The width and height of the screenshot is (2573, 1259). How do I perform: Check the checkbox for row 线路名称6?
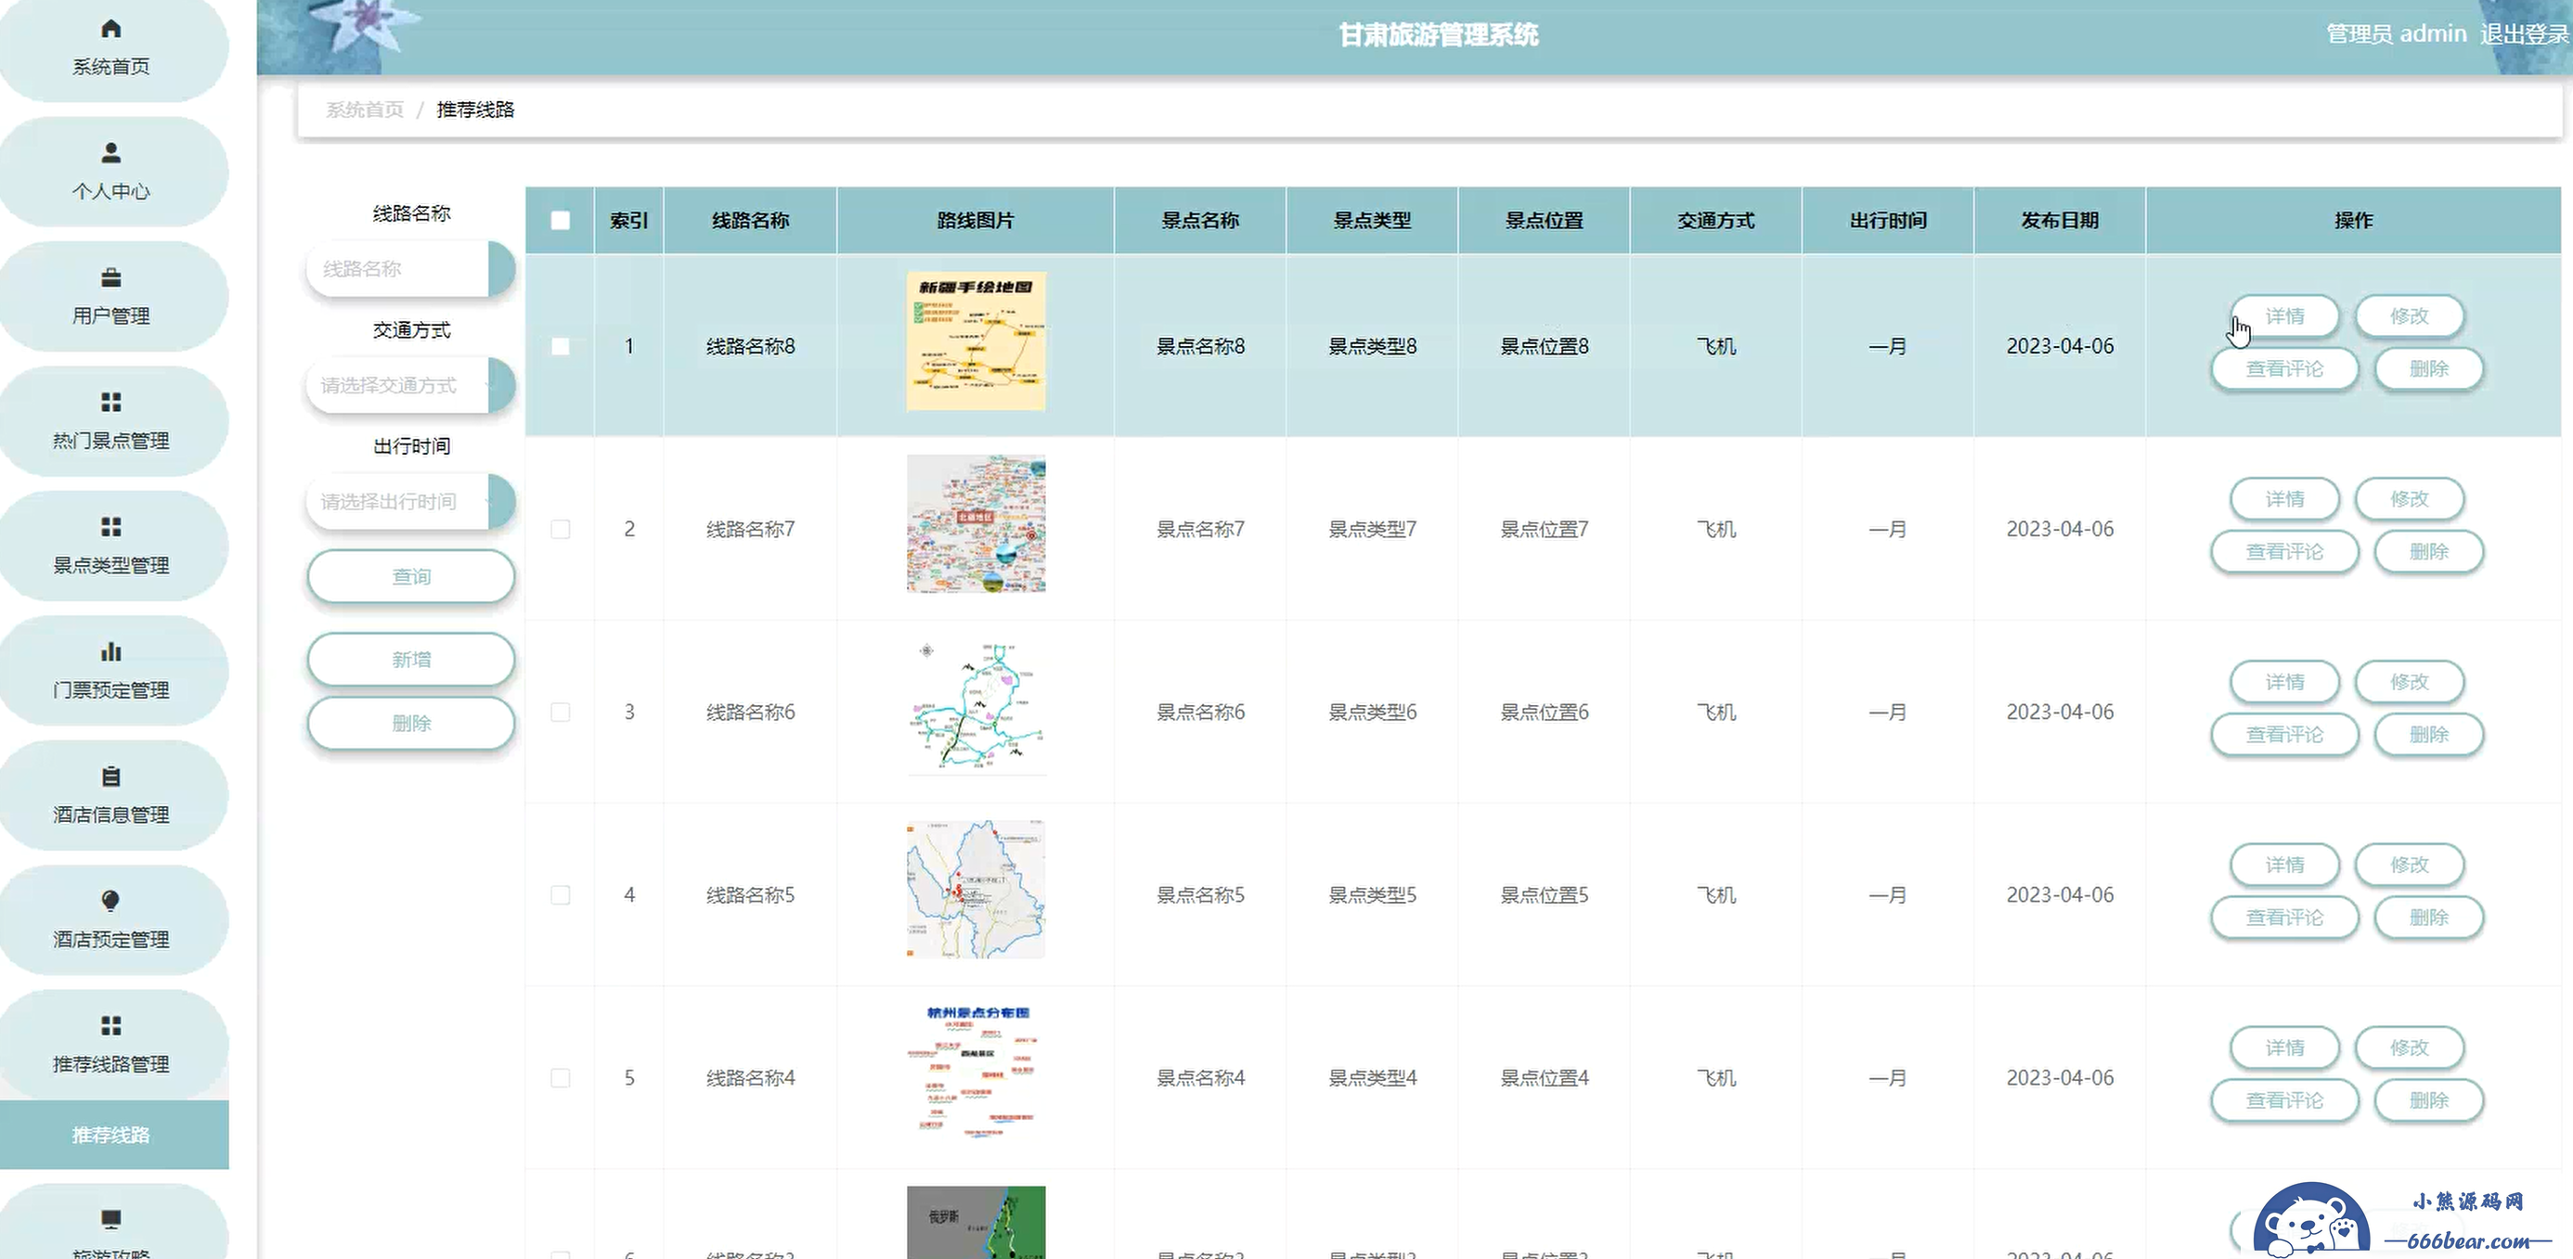pos(561,712)
